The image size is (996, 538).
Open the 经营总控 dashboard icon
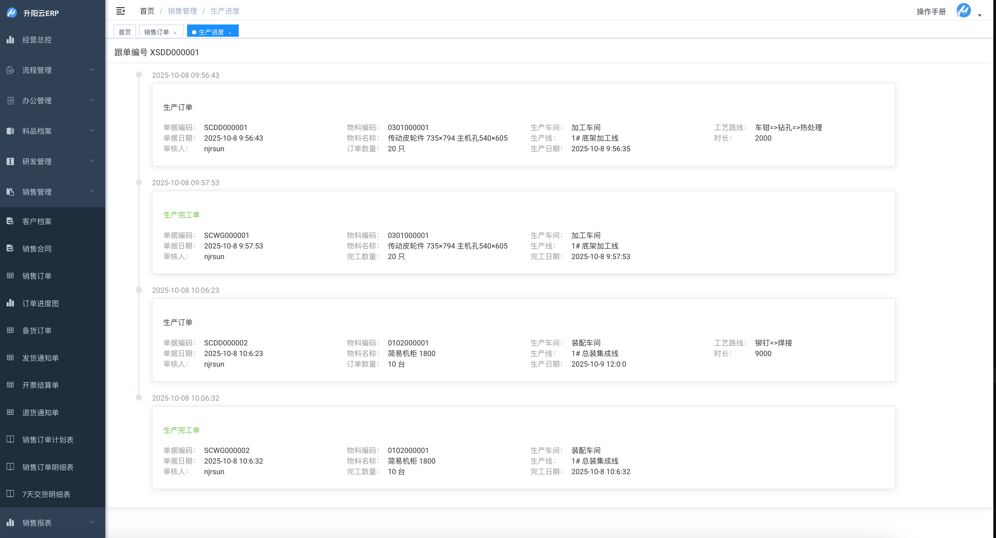[x=11, y=40]
